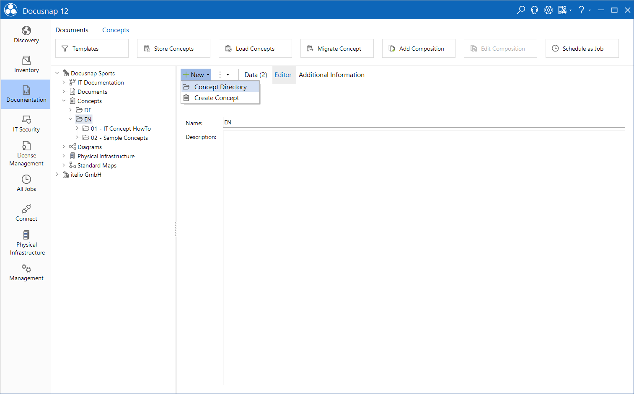634x394 pixels.
Task: Click into the Name input field
Action: tap(424, 122)
